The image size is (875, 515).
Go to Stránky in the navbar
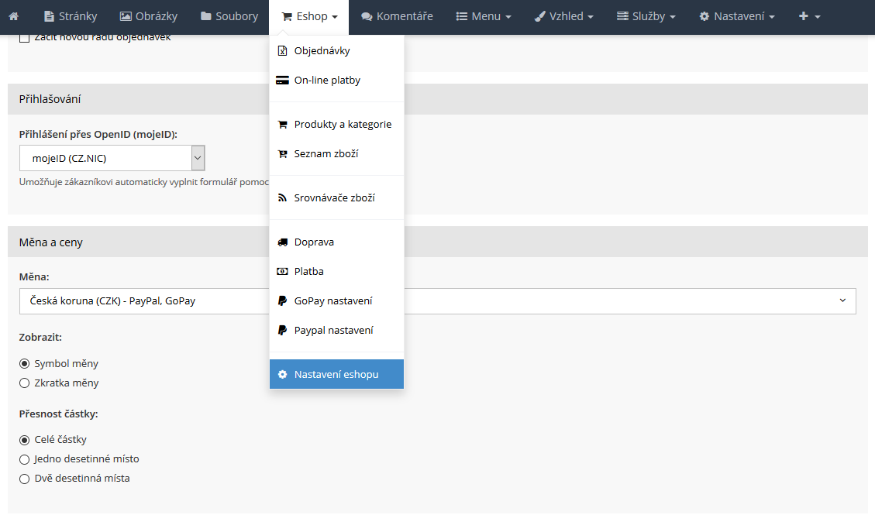tap(70, 16)
